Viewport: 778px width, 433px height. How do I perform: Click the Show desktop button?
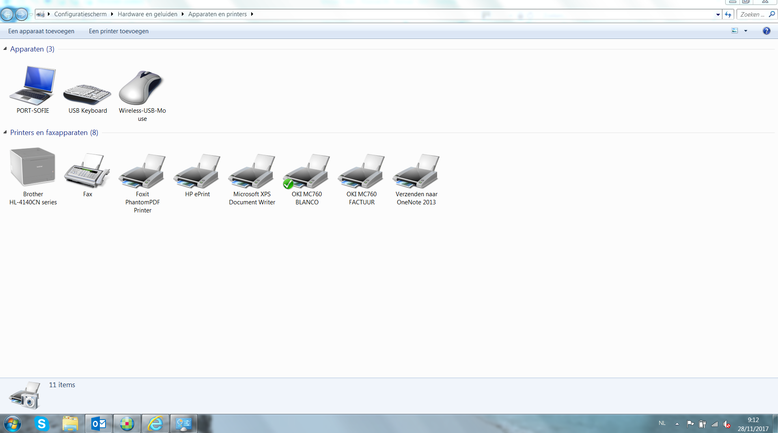[775, 424]
